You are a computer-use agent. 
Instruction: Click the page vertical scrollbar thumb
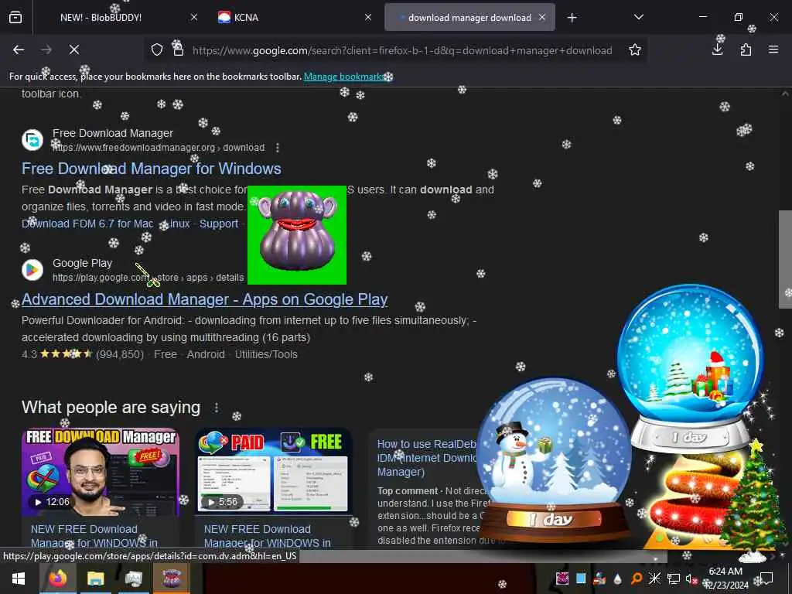[x=785, y=259]
